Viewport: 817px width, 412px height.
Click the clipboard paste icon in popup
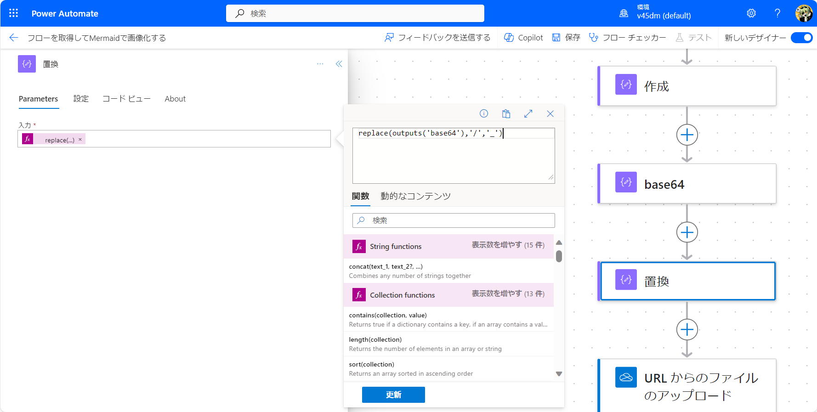[x=506, y=113]
